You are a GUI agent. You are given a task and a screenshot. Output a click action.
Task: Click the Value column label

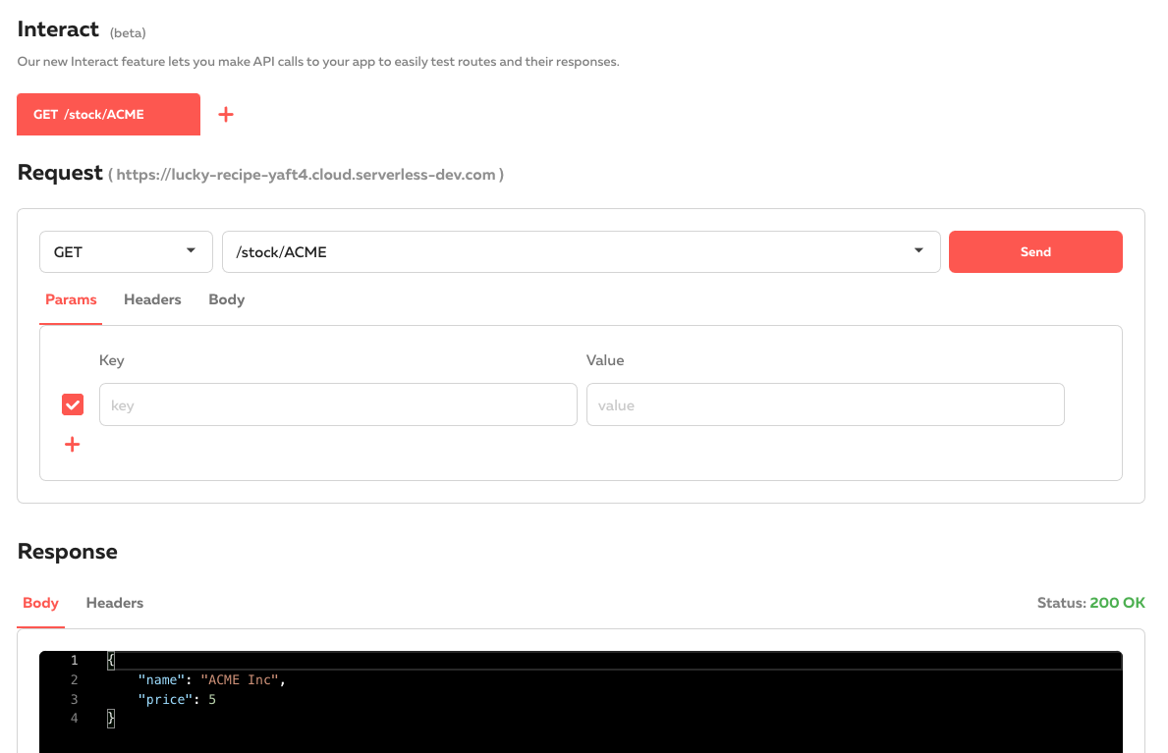click(x=605, y=360)
